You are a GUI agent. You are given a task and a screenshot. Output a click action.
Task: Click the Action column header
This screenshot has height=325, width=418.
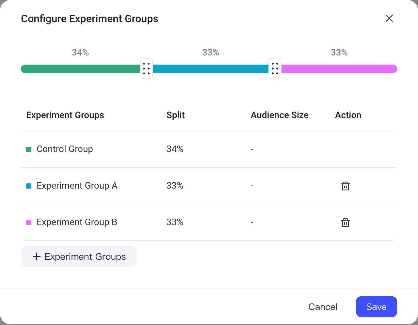pyautogui.click(x=348, y=115)
